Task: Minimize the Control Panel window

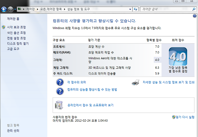Action: pyautogui.click(x=177, y=1)
